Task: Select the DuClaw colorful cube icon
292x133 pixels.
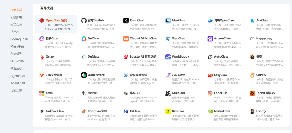Action: pyautogui.click(x=84, y=39)
